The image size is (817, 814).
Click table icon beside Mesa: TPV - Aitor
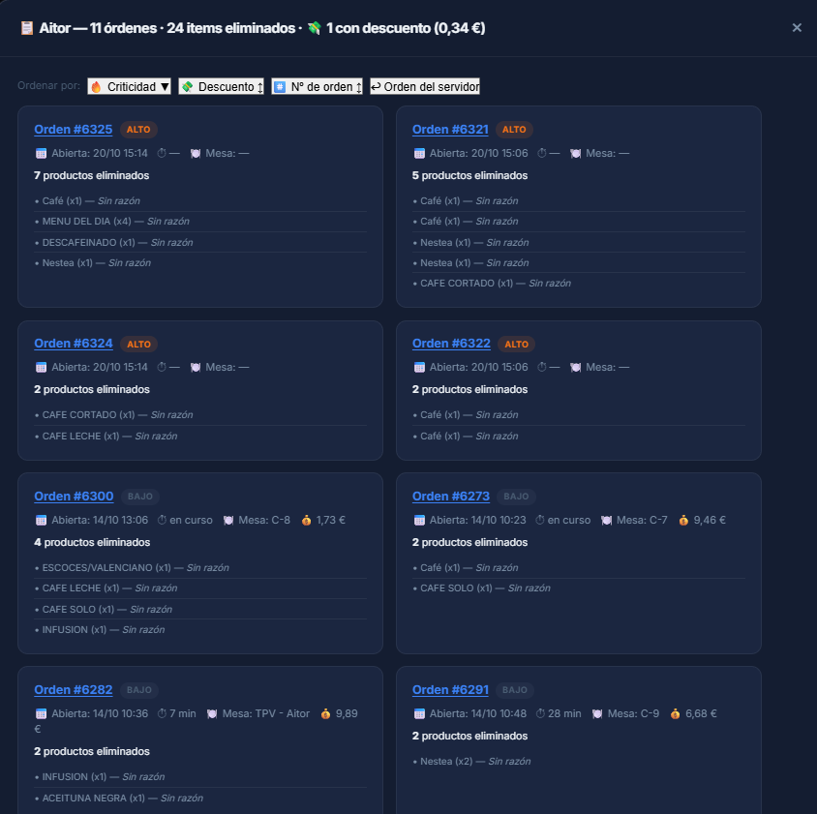point(212,714)
